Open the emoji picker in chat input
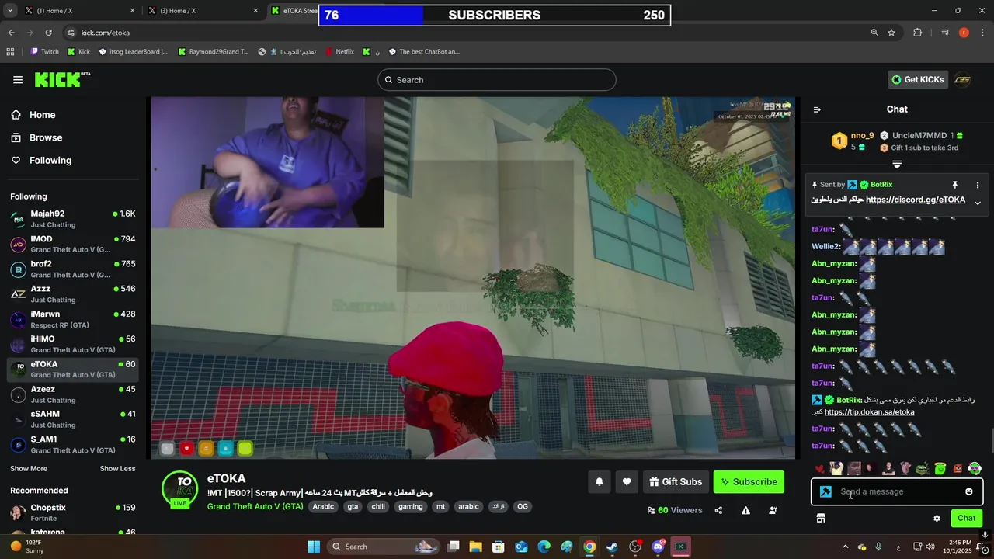 (969, 491)
